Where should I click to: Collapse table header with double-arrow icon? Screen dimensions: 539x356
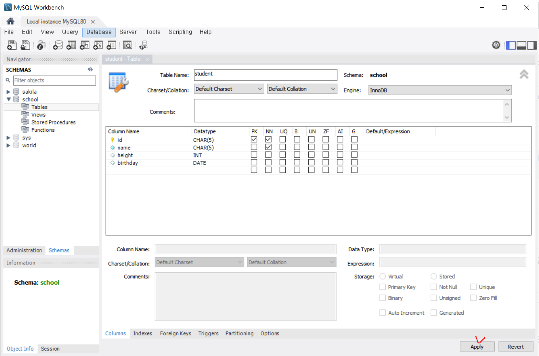(524, 74)
